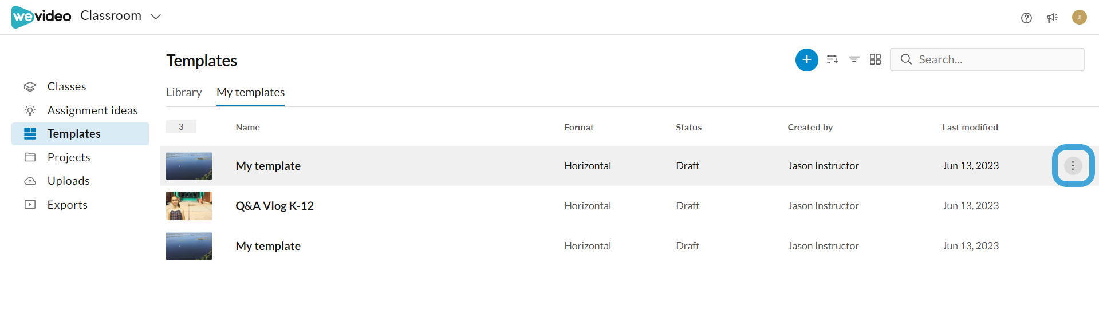Click Horizontal in Q&A Vlog K-12 row
Viewport: 1099px width, 310px height.
(x=588, y=206)
